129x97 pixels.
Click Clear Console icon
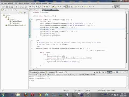(103, 72)
